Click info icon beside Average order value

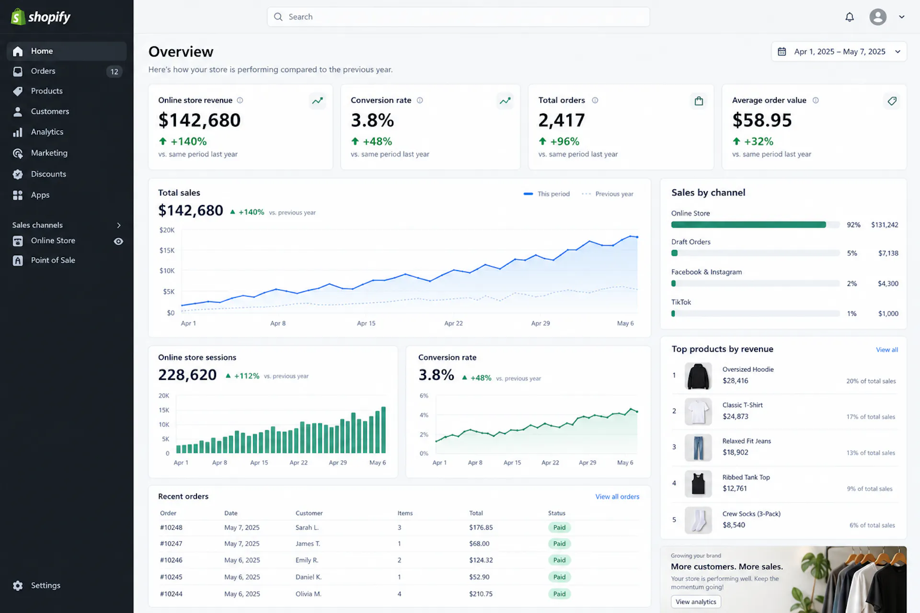816,100
